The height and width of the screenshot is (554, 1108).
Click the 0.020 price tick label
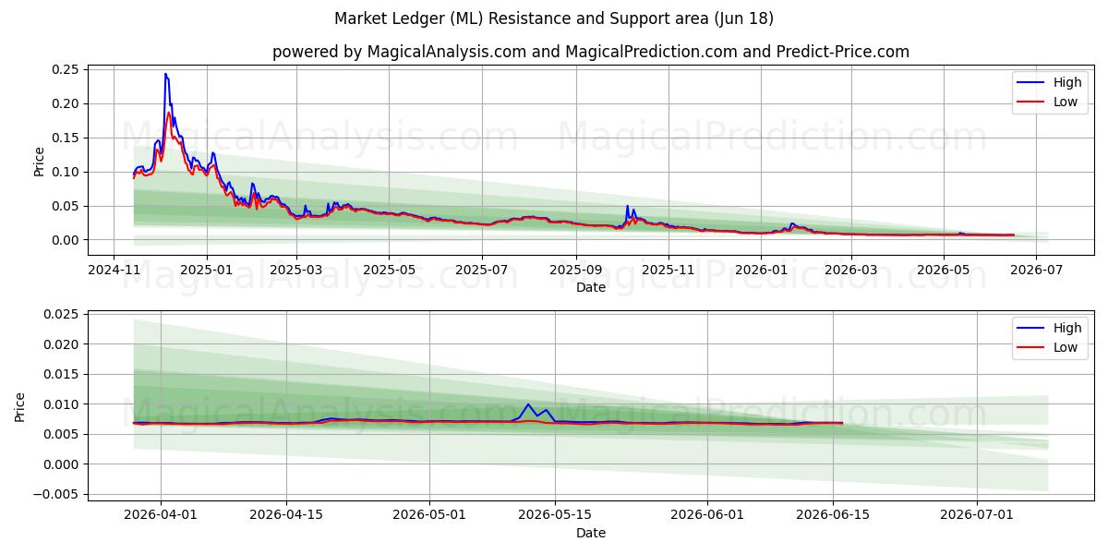click(x=61, y=344)
